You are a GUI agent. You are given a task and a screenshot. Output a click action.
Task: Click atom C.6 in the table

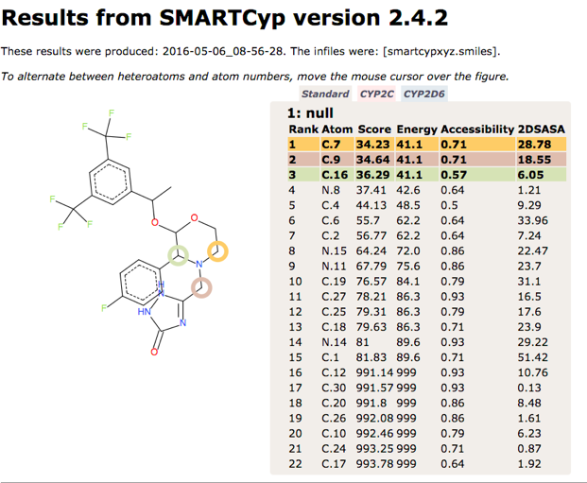pyautogui.click(x=330, y=220)
